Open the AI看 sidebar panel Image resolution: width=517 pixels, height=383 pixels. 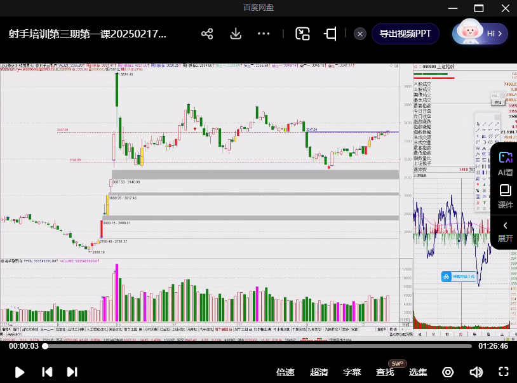[x=505, y=163]
